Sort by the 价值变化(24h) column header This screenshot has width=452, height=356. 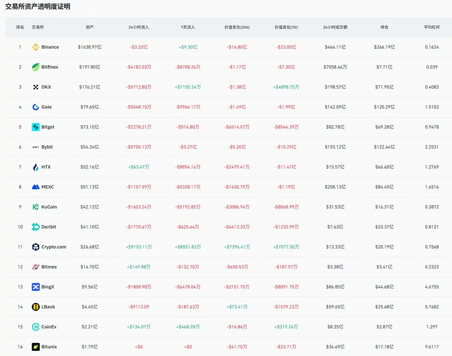tap(237, 27)
